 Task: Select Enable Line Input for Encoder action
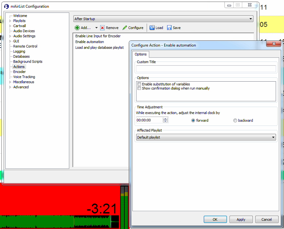[x=98, y=36]
